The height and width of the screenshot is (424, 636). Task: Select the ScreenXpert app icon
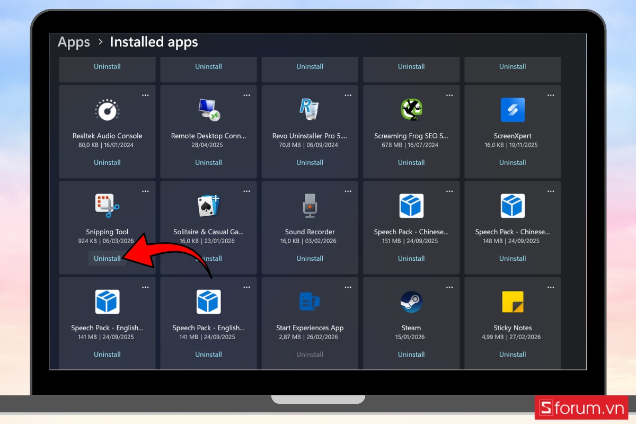[513, 110]
